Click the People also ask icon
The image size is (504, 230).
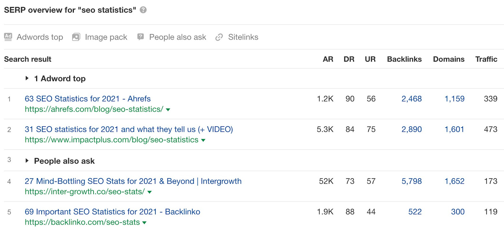pos(140,37)
